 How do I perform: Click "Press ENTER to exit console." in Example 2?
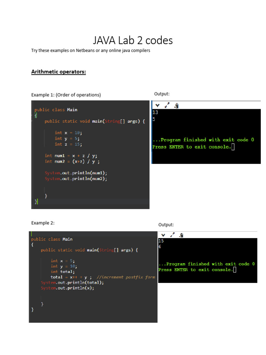[x=196, y=270]
